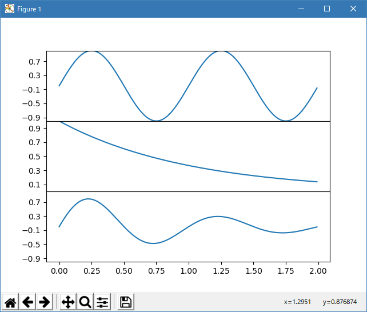367x312 pixels.
Task: Toggle the Zoom-to-rectangle magnifier tool
Action: [x=85, y=302]
